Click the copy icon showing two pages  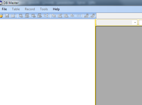[x=54, y=16]
